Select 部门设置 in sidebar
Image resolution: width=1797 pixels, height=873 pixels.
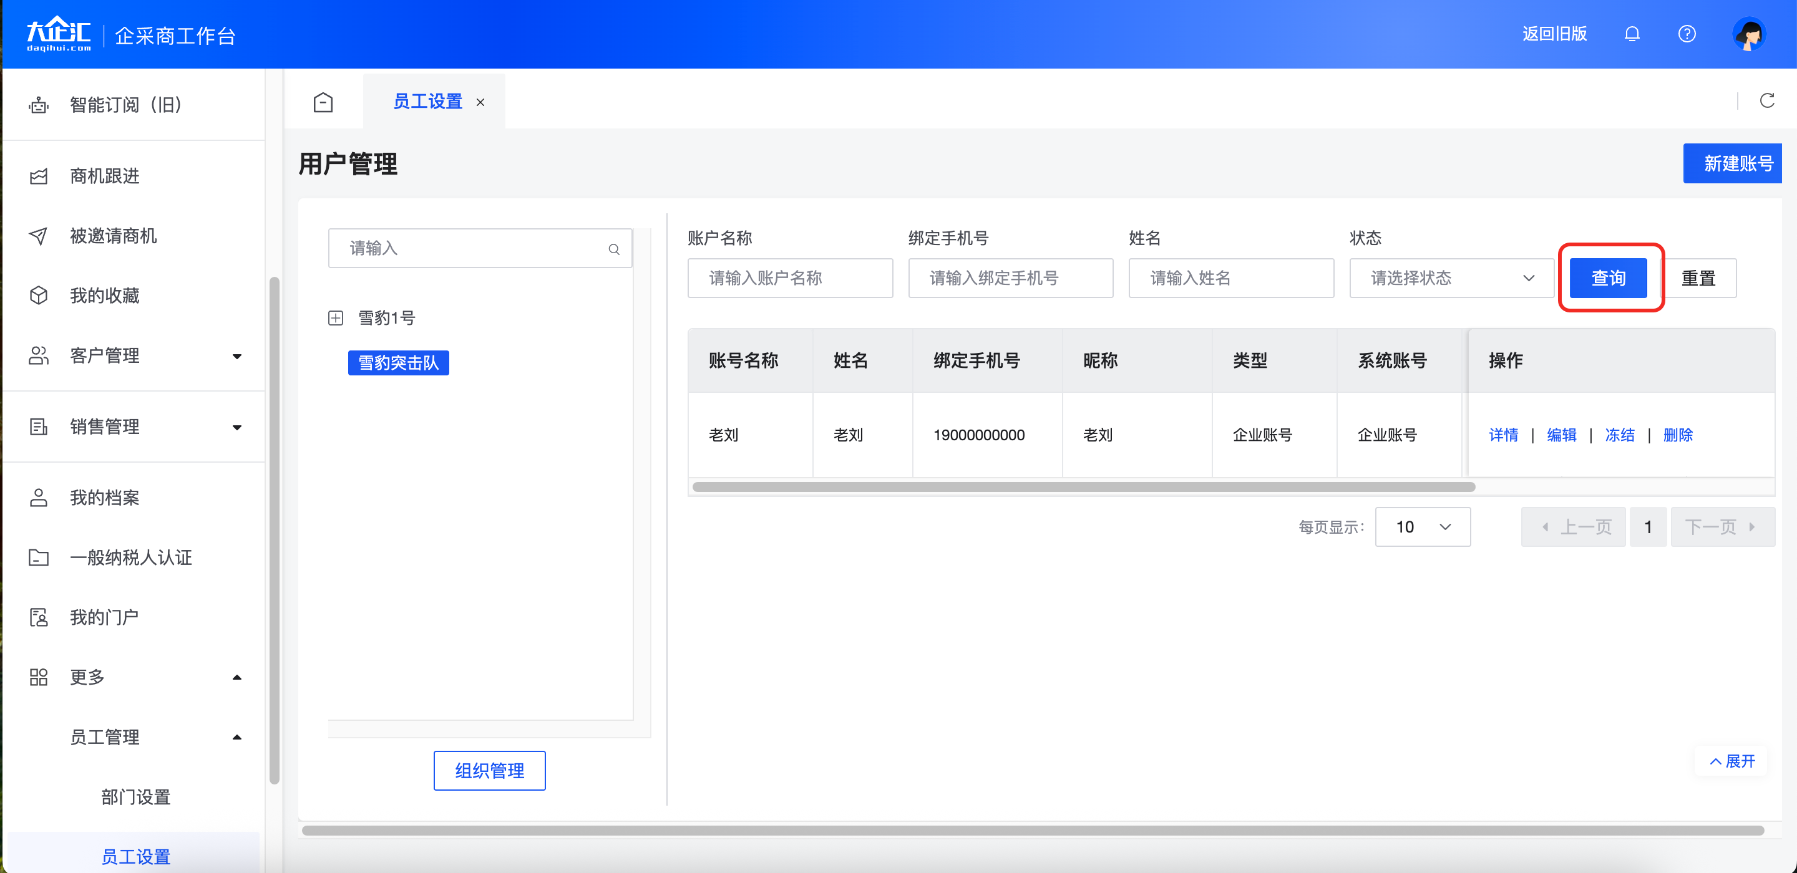[x=136, y=797]
